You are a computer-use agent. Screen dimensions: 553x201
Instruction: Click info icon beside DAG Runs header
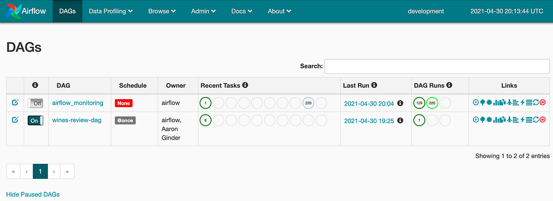[450, 85]
